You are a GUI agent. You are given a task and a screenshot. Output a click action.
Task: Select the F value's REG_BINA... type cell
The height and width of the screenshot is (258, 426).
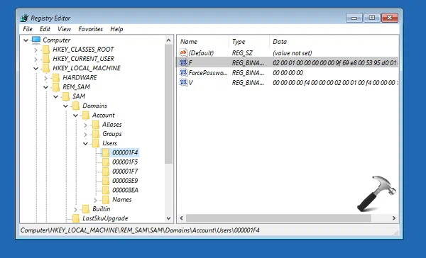tap(248, 62)
